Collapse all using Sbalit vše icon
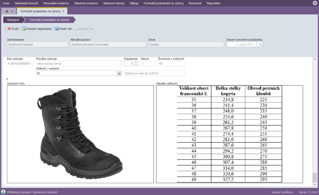This screenshot has width=319, height=195. pos(57,29)
